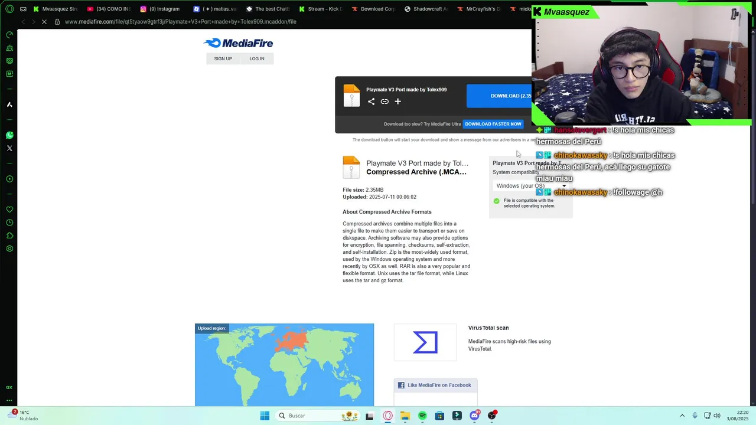Open Bookmarks heart icon in sidebar

coord(9,210)
